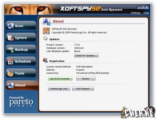Click the Tech Support button
This screenshot has width=156, height=119.
[83, 88]
